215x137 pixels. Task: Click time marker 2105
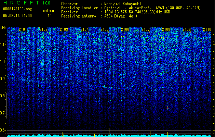tap(105, 29)
